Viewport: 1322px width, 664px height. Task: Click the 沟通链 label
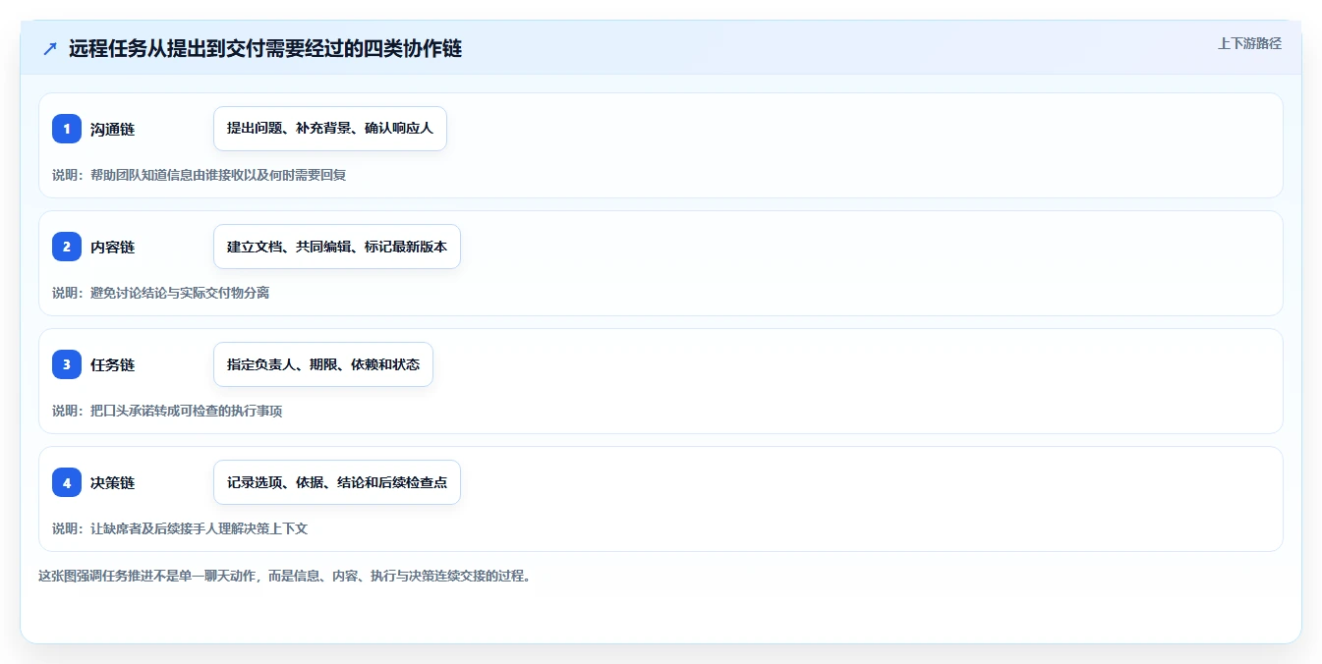coord(112,129)
